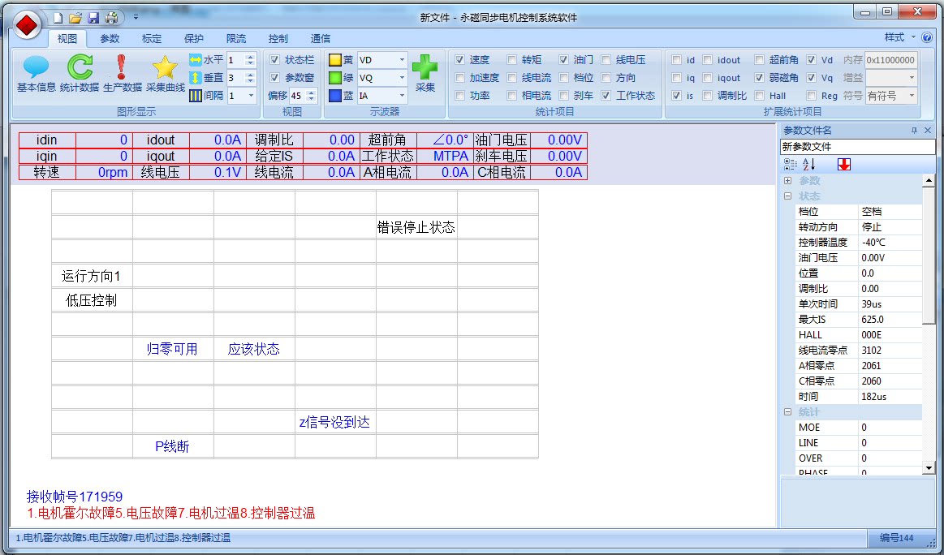Open the red diamond application menu button
This screenshot has height=555, width=944.
[27, 26]
